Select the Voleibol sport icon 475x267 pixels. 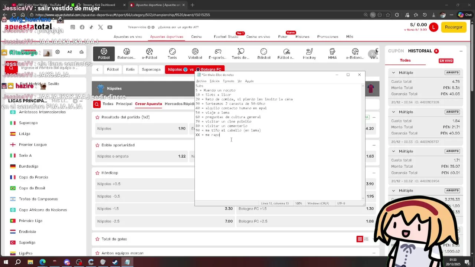(195, 54)
